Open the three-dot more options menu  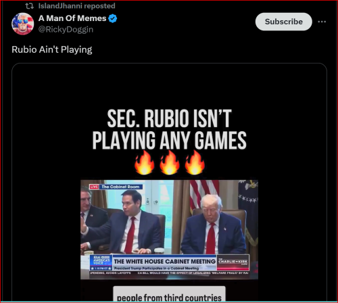[322, 22]
